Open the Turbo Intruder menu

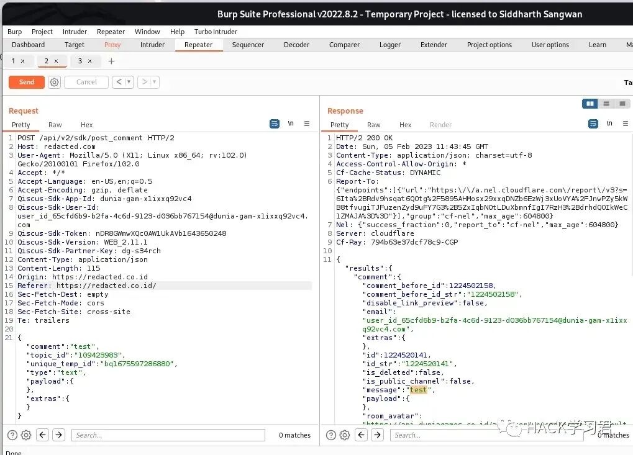click(x=216, y=32)
